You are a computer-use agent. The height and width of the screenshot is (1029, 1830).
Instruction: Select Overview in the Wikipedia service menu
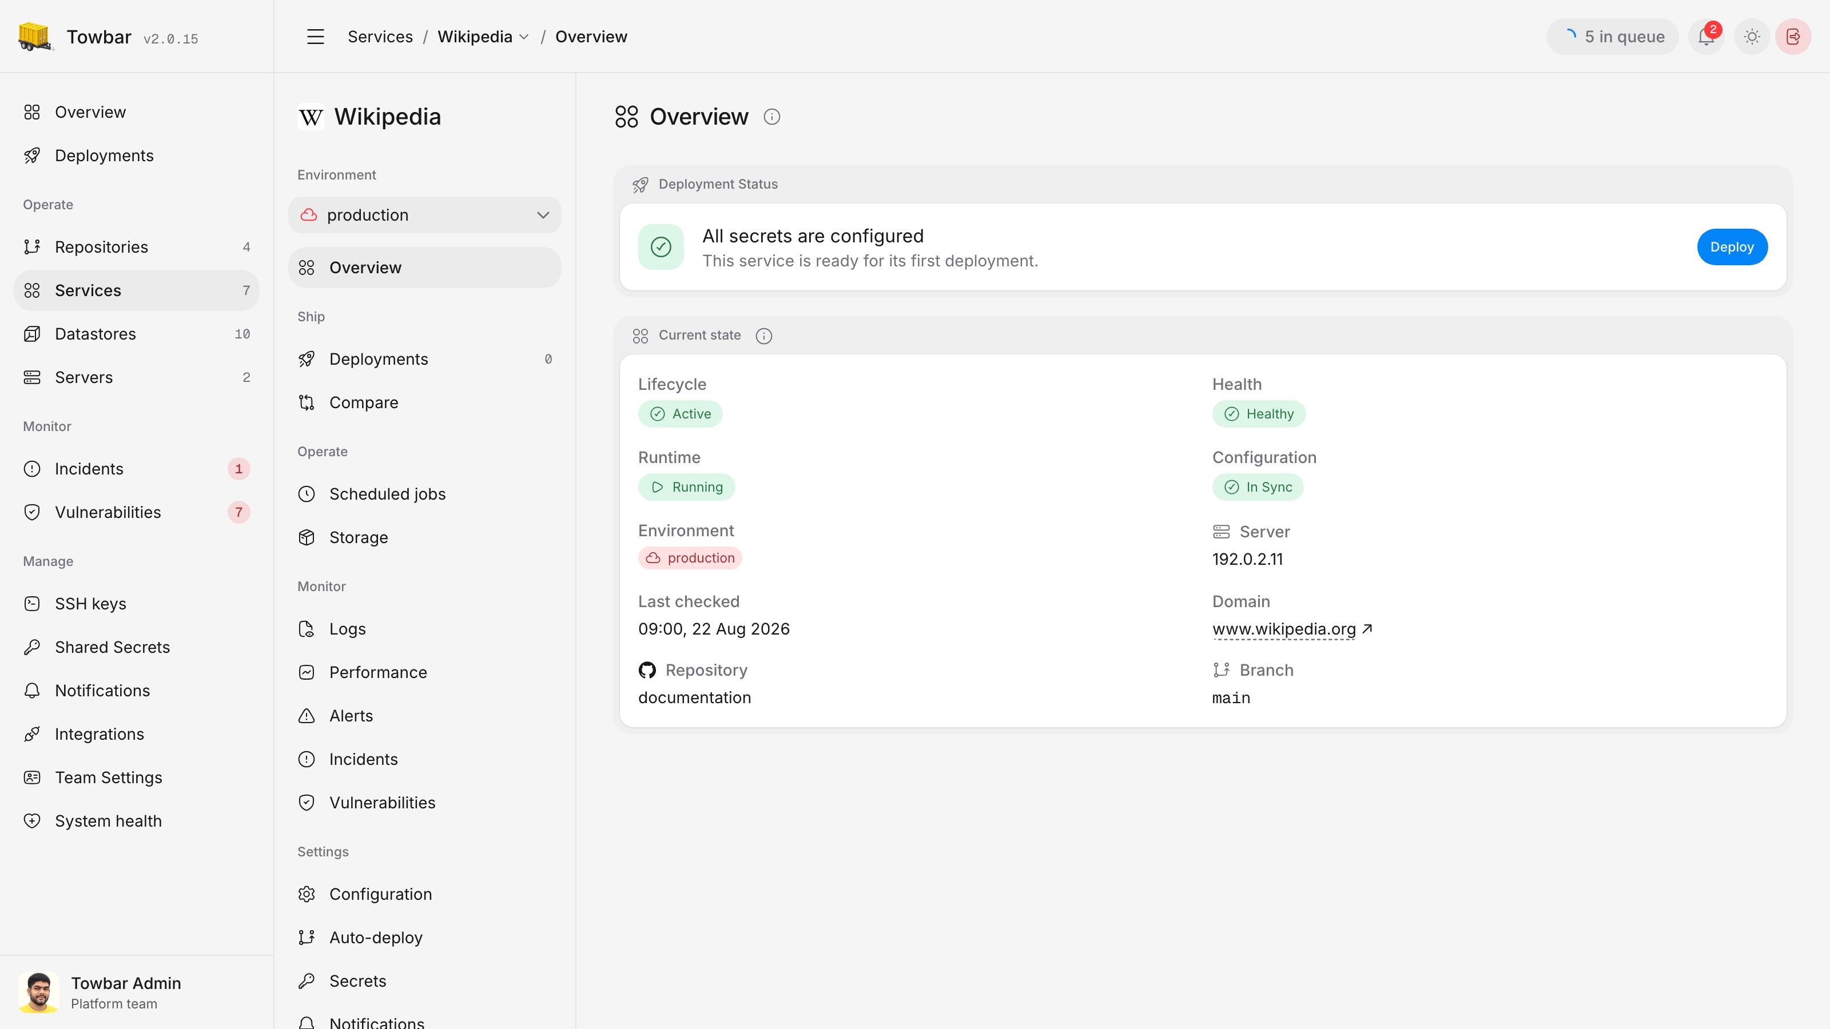425,268
